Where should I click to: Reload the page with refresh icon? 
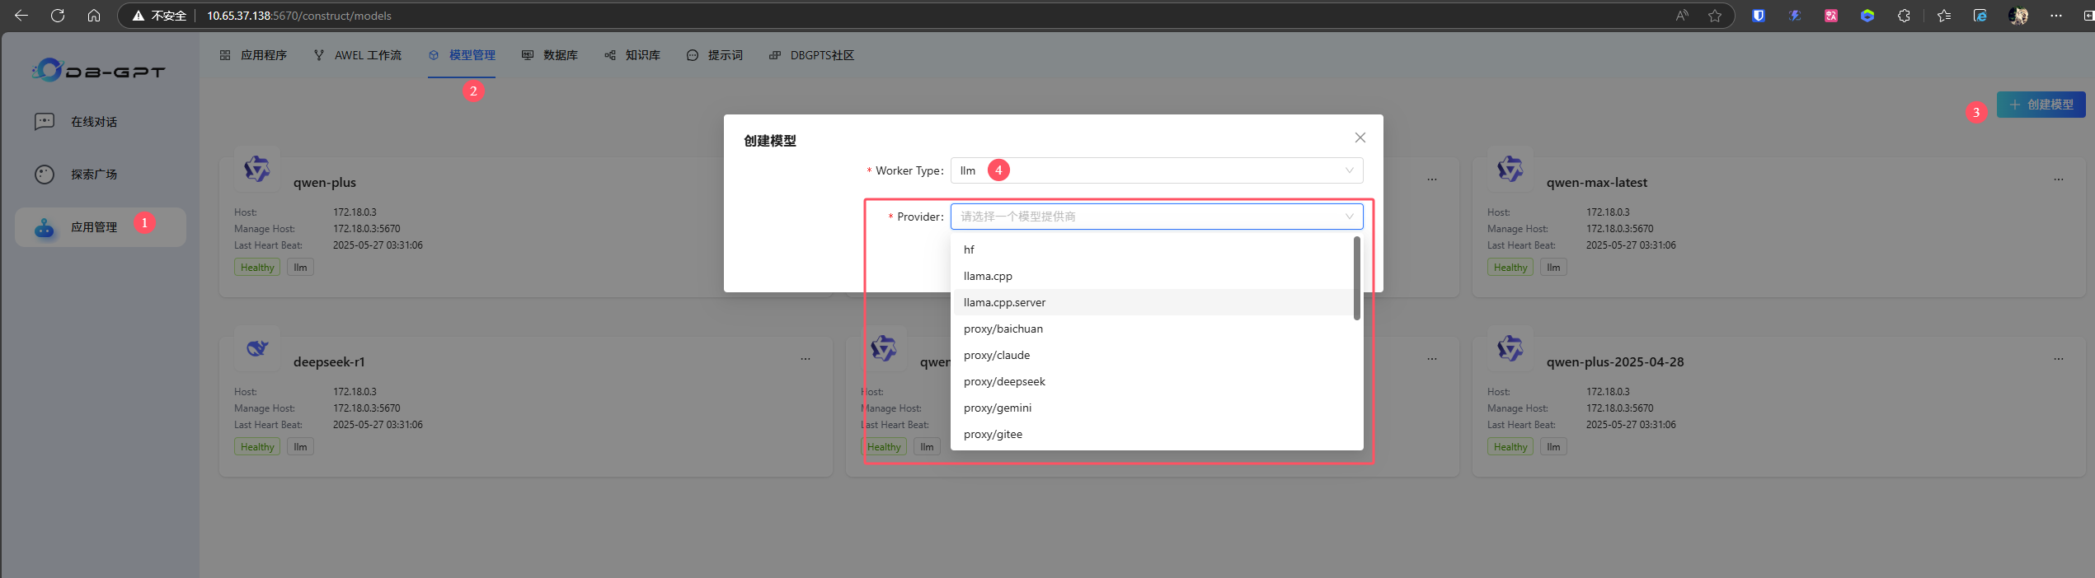point(58,16)
